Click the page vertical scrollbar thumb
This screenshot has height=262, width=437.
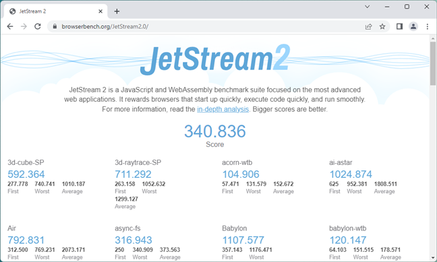[x=432, y=63]
